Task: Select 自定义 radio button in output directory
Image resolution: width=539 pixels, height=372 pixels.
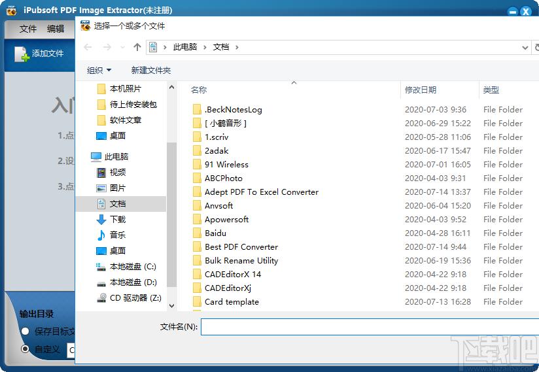Action: [25, 349]
